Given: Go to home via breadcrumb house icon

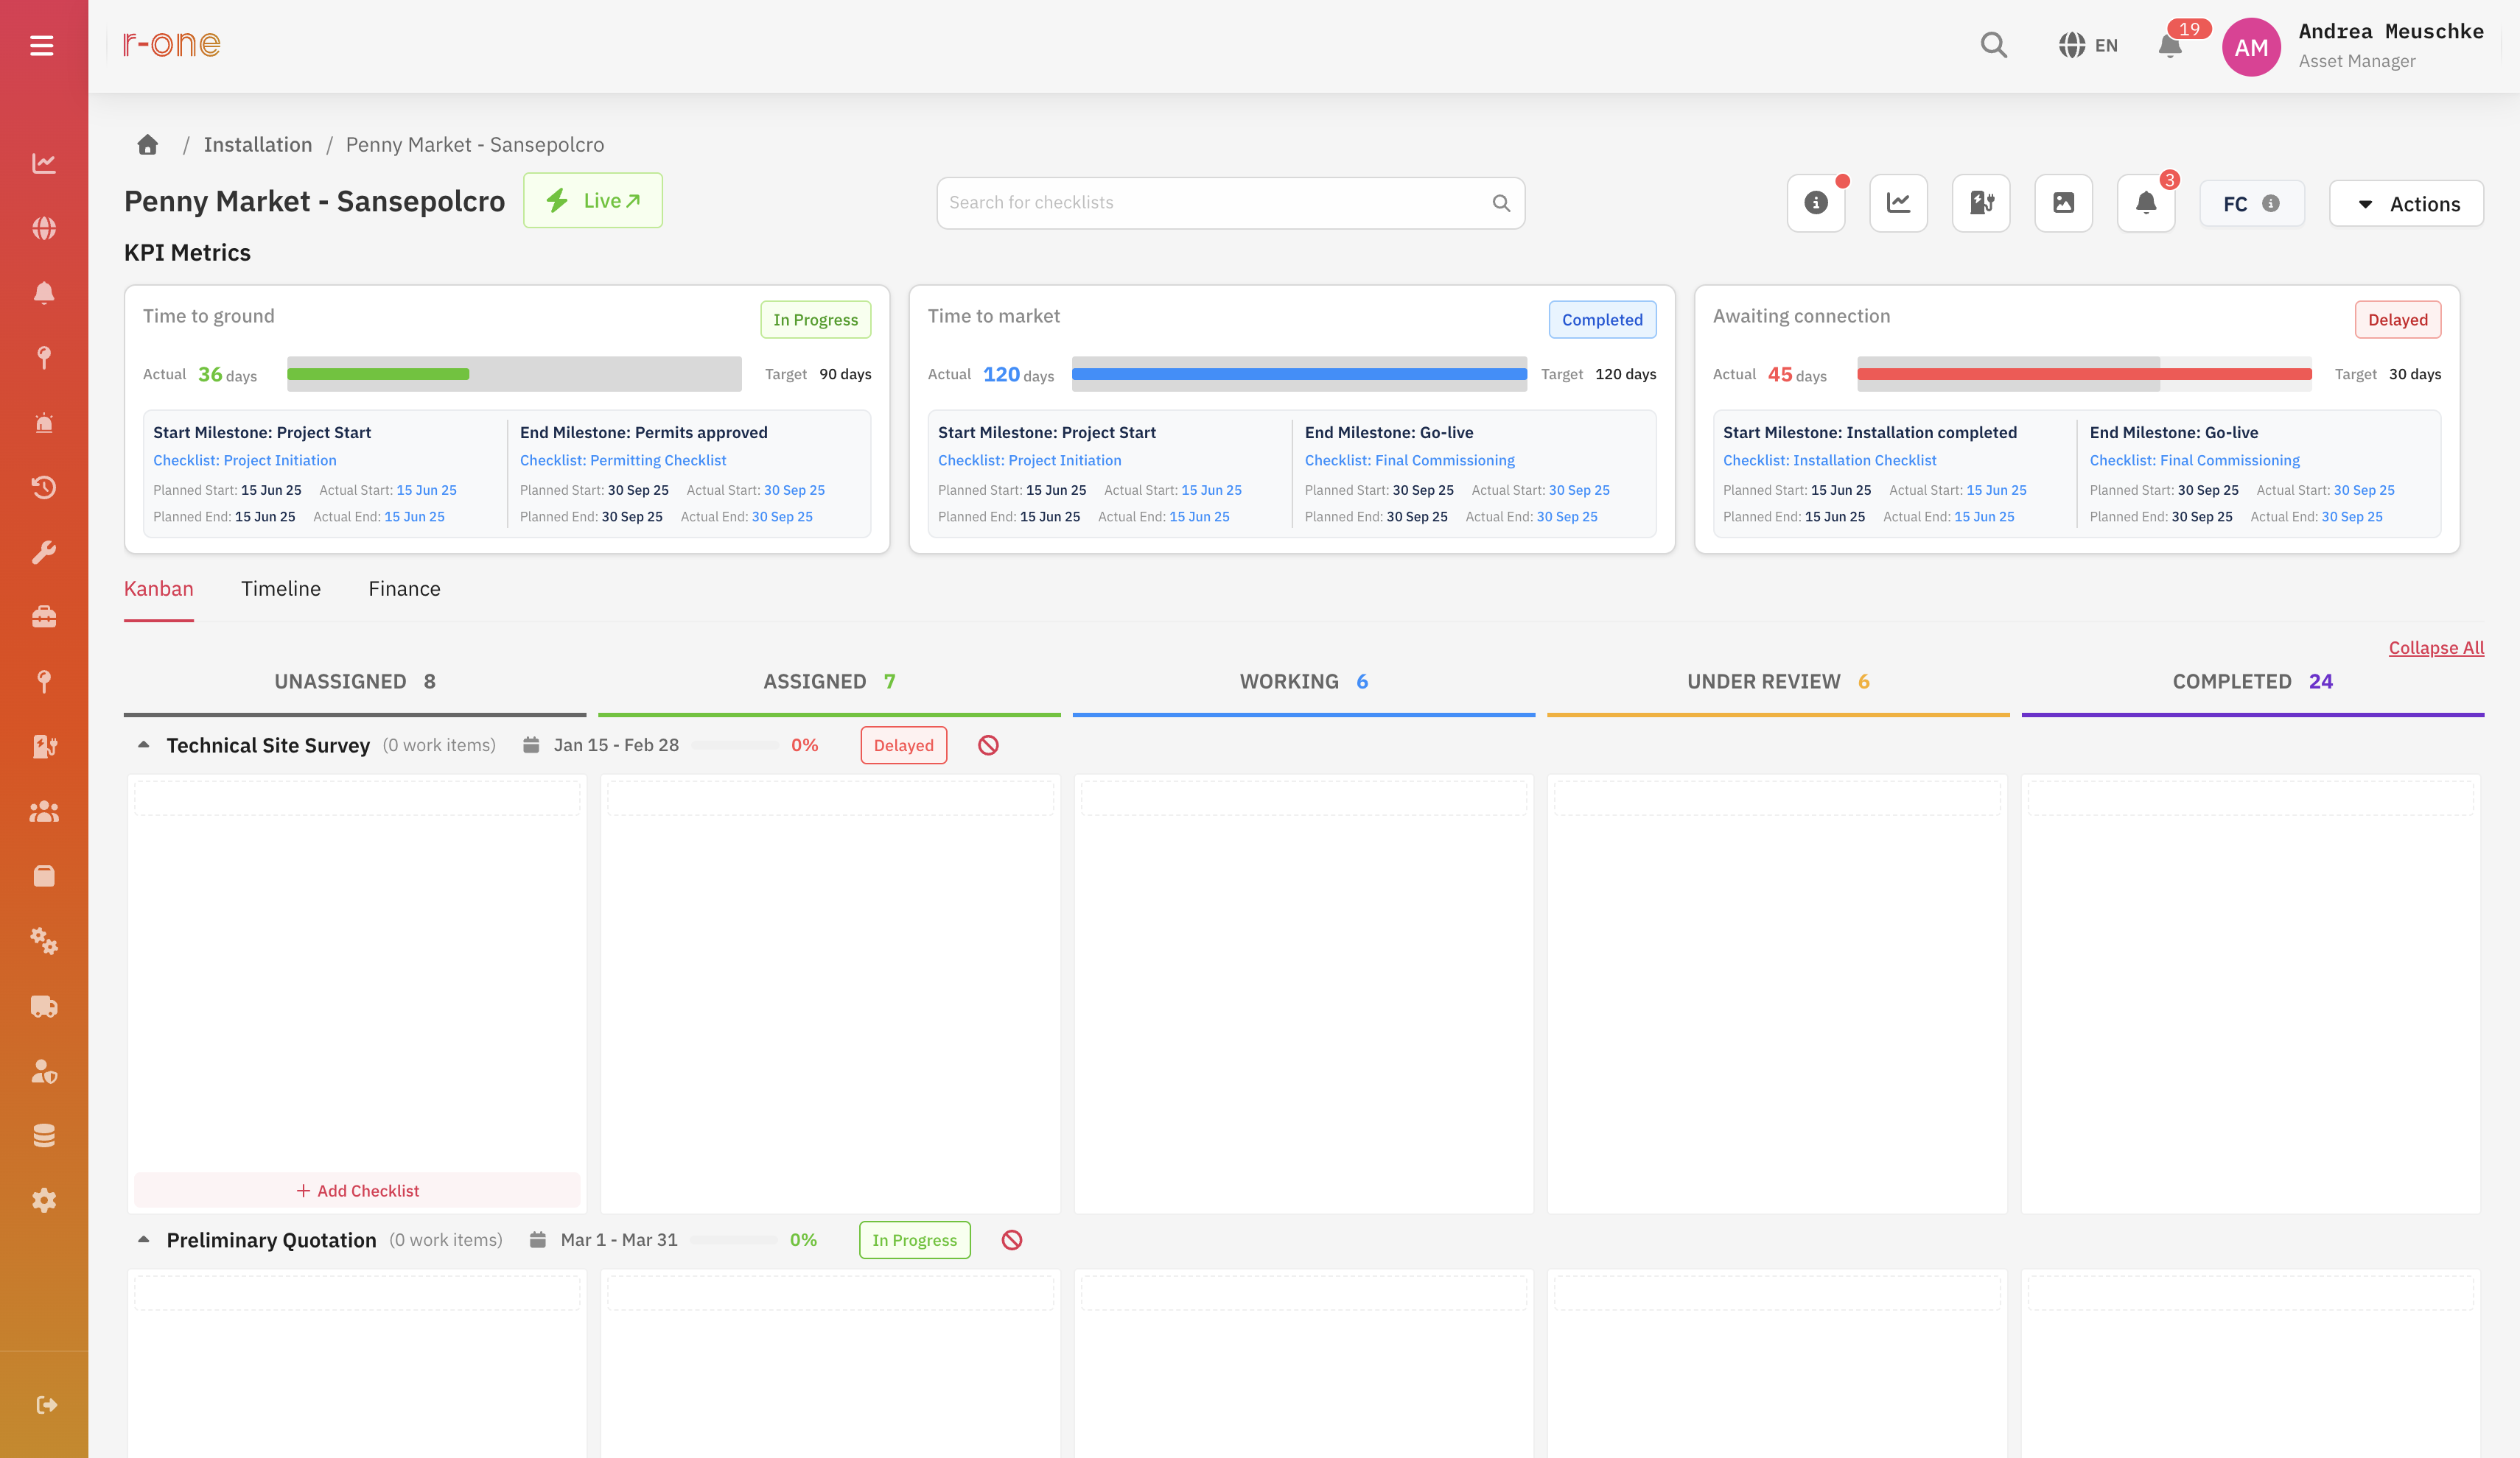Looking at the screenshot, I should (x=148, y=145).
